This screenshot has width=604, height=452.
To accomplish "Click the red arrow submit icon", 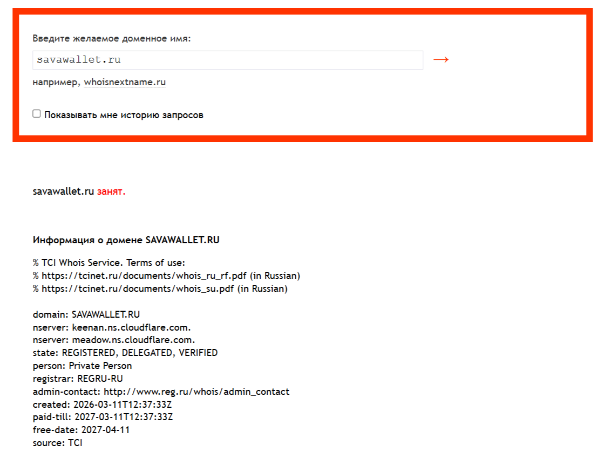I will 441,60.
